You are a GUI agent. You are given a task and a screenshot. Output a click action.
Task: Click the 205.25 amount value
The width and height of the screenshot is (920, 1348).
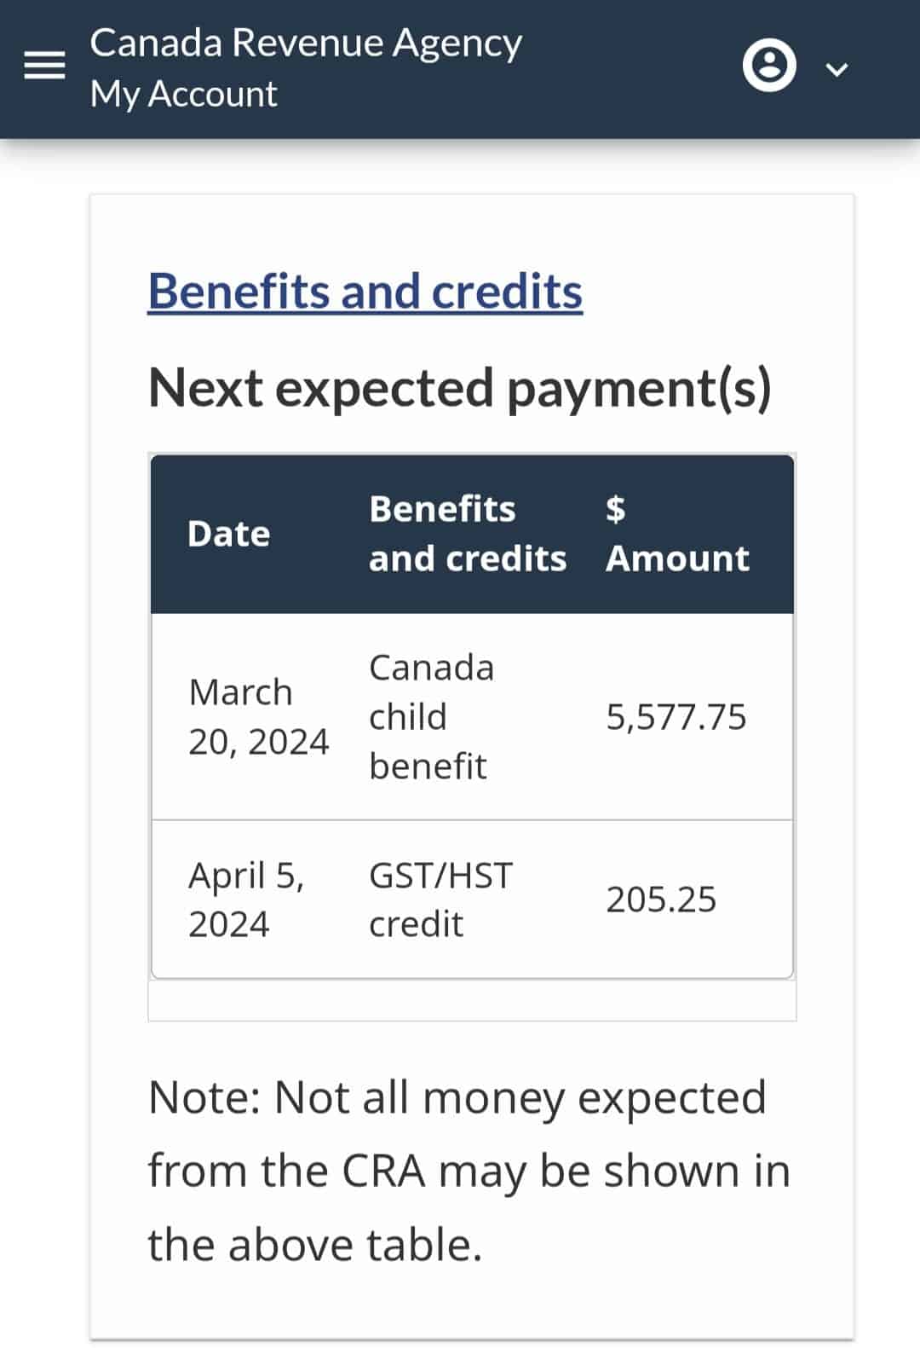click(x=661, y=900)
